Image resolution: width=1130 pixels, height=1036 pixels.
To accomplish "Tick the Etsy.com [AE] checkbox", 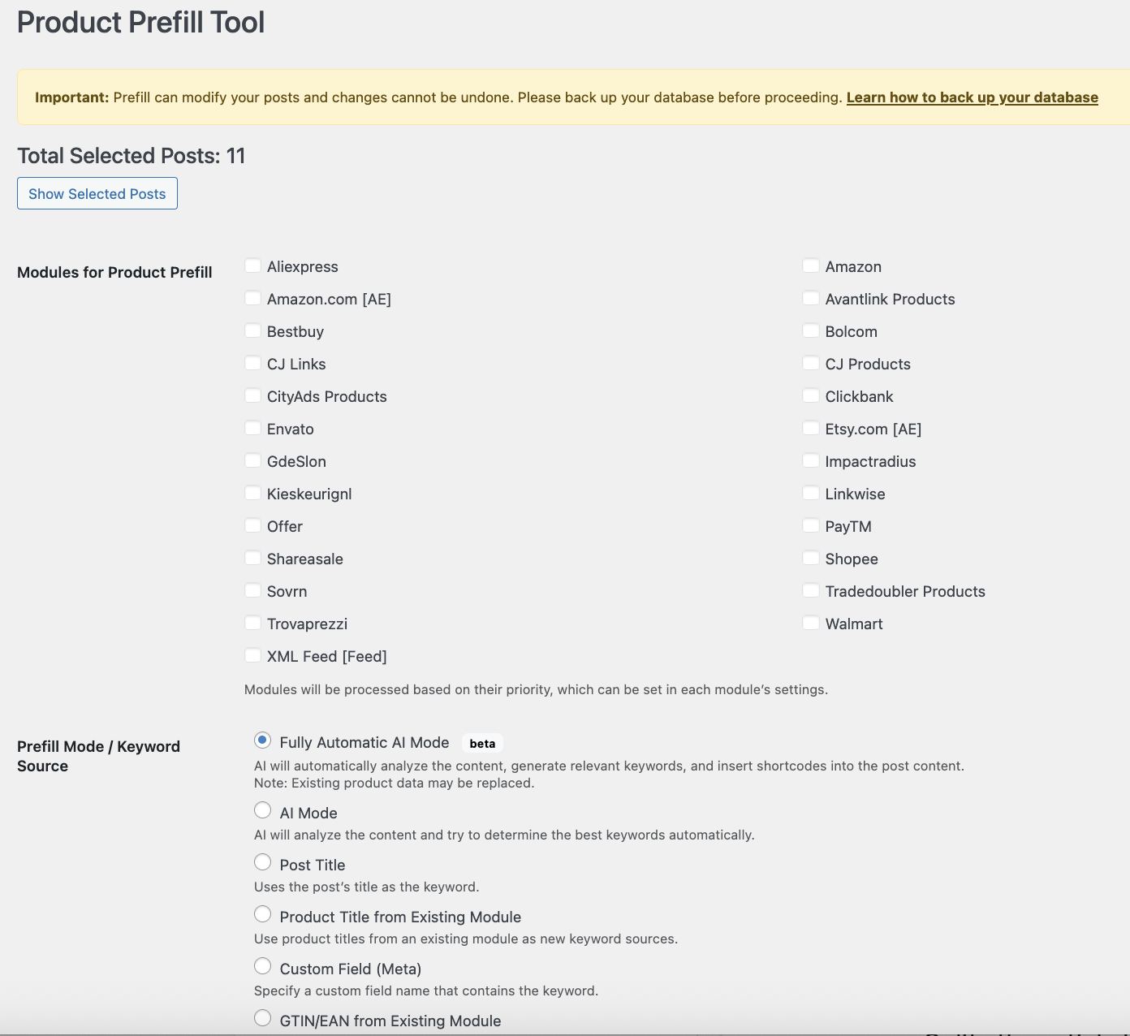I will [x=811, y=429].
